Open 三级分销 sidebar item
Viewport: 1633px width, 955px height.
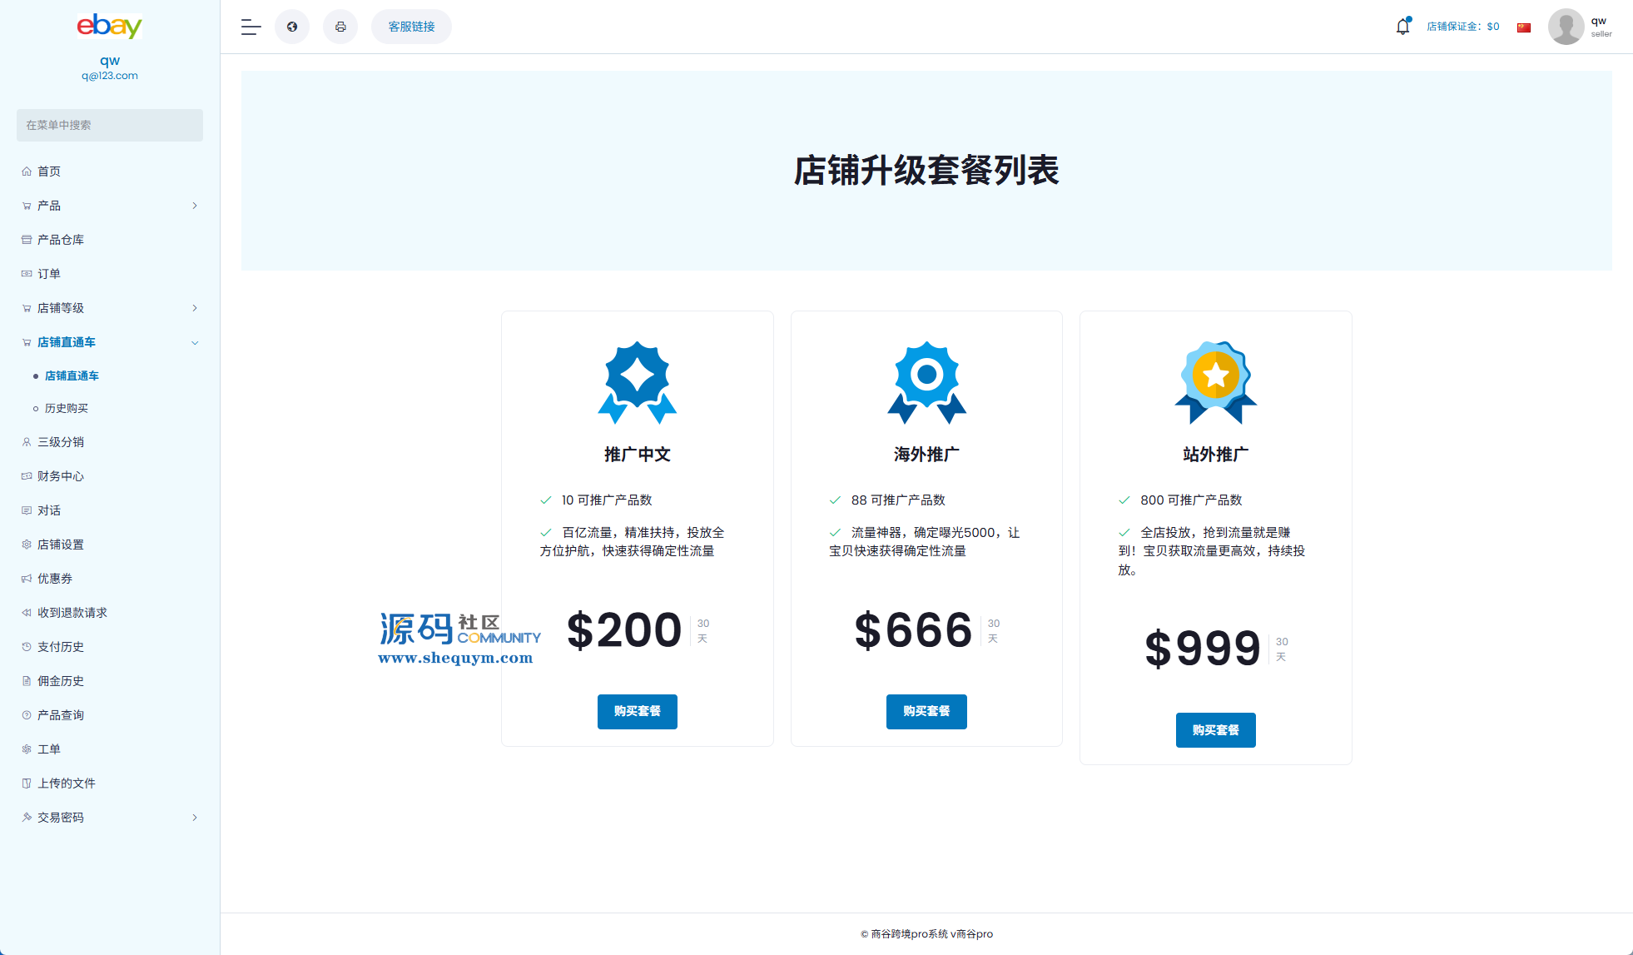(60, 442)
